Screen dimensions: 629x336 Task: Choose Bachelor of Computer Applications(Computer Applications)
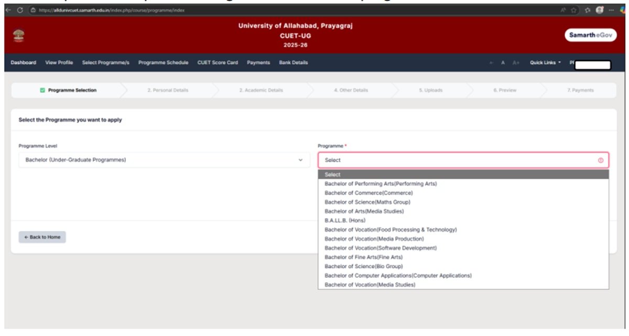pyautogui.click(x=463, y=276)
